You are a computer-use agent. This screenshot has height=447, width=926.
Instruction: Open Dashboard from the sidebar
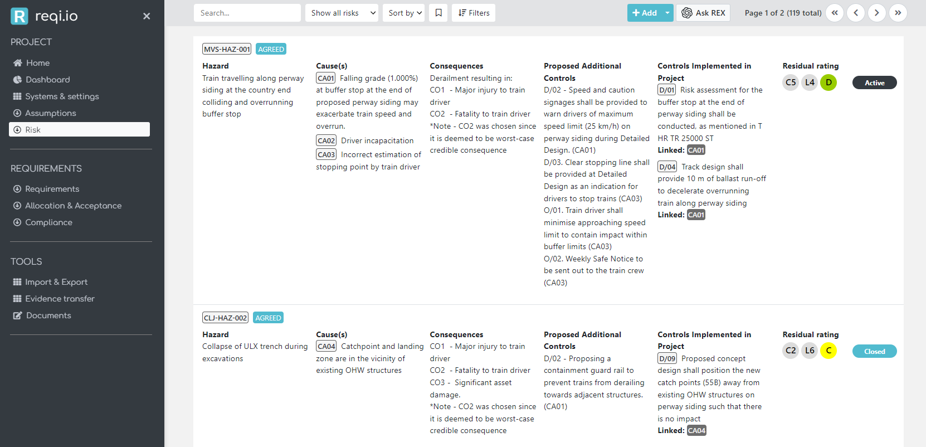47,80
